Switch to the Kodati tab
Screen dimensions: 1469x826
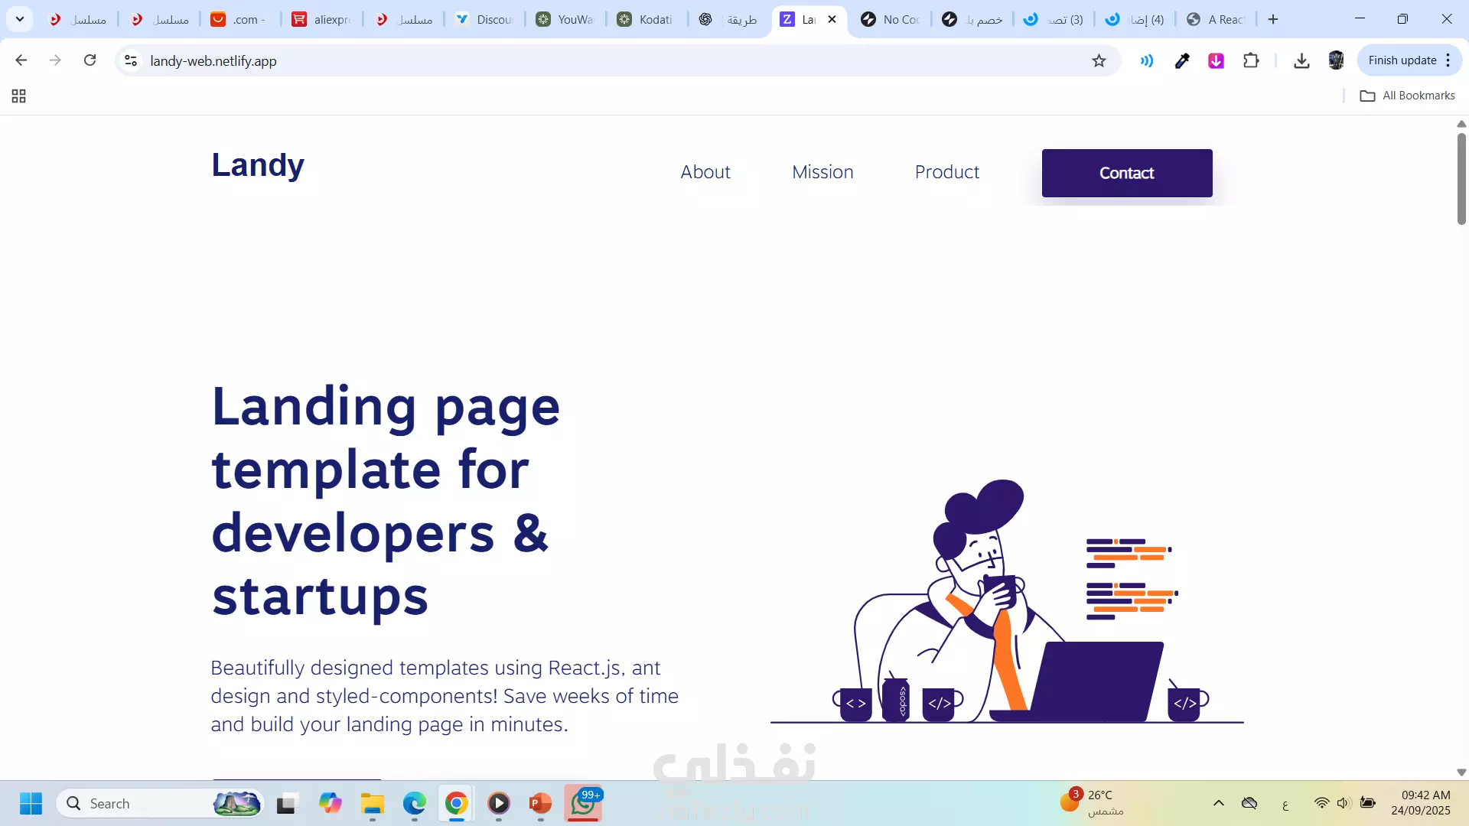coord(646,19)
